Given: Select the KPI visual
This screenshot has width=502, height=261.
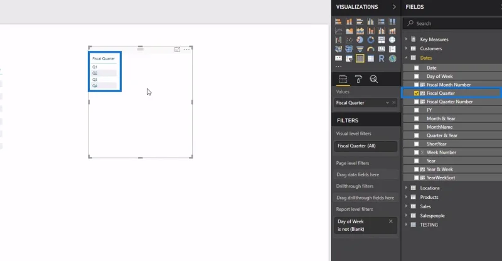Looking at the screenshot, I should 338,58.
